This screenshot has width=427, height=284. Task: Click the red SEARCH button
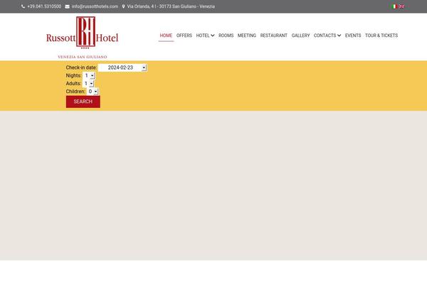click(x=83, y=102)
